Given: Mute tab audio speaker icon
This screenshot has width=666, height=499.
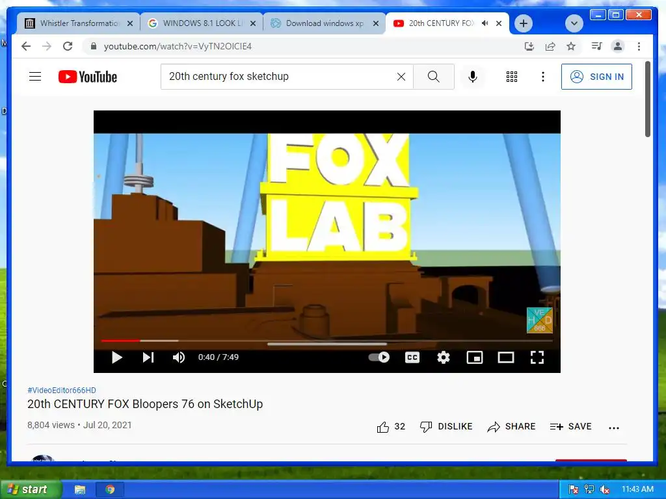Looking at the screenshot, I should click(x=485, y=23).
